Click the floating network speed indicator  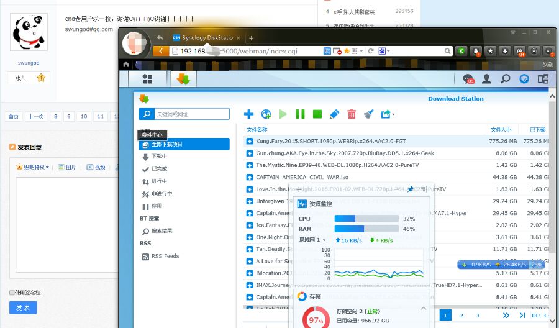[x=501, y=265]
